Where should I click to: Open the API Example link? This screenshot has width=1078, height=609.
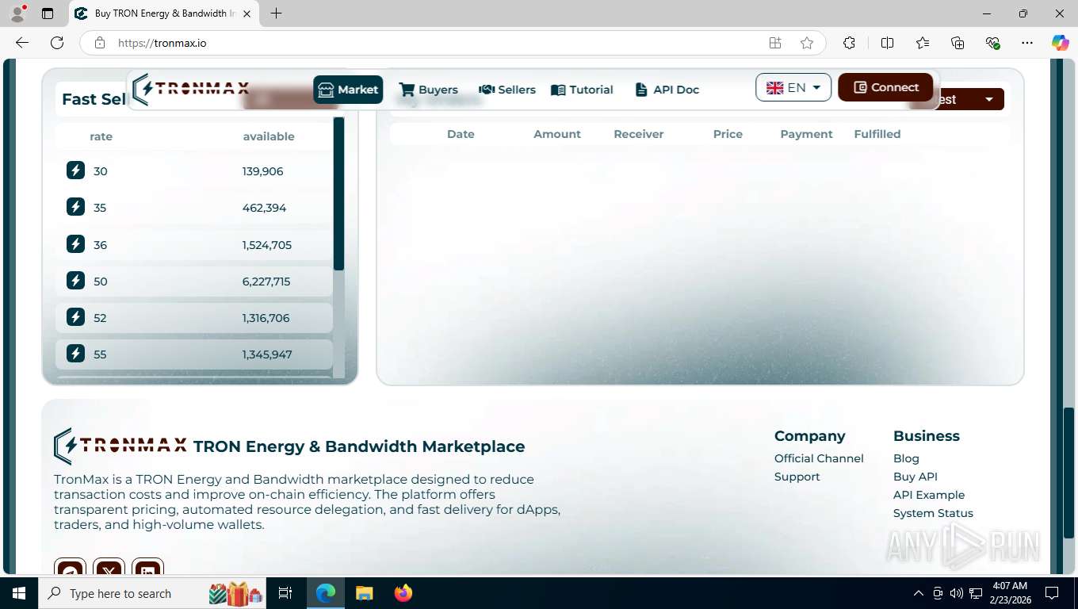point(929,495)
